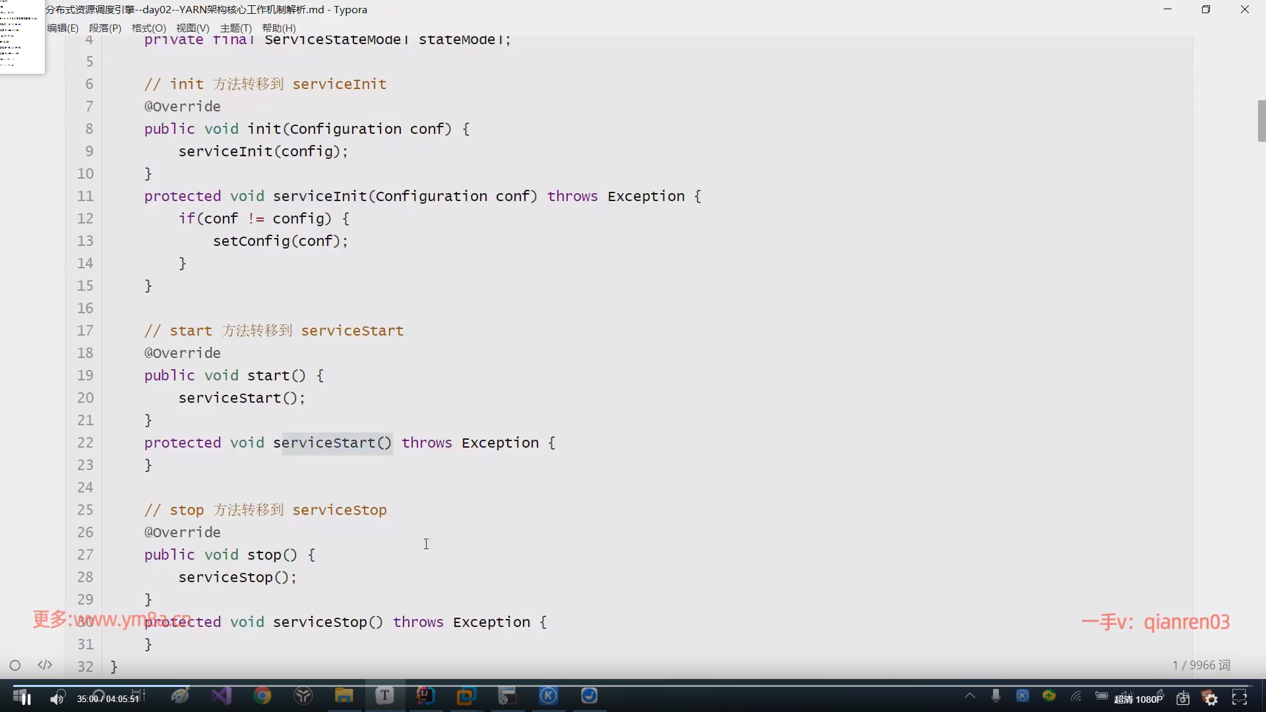Take a video screenshot with camera icon
This screenshot has height=712, width=1266.
(1183, 698)
